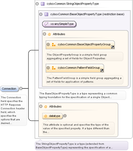
Task: Click the BaseObjectPropertyGroup orange blocks icon
Action: point(54,45)
